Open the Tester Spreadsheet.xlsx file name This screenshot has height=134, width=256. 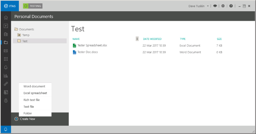[x=92, y=45]
